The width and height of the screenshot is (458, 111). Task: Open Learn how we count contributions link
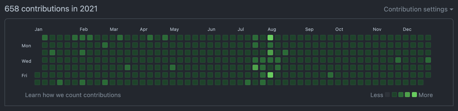pos(73,95)
